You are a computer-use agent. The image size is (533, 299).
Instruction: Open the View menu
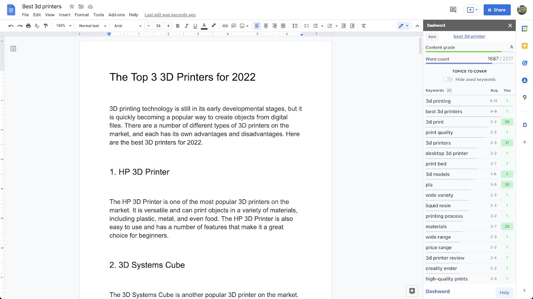pyautogui.click(x=50, y=15)
